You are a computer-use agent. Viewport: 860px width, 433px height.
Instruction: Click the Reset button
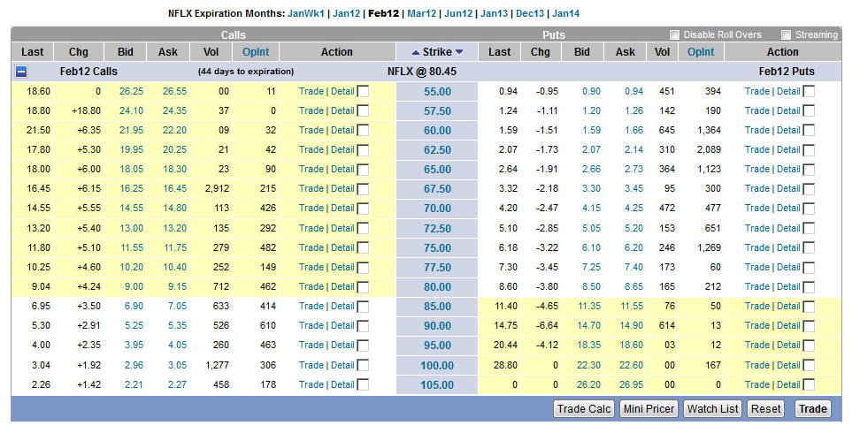point(765,409)
